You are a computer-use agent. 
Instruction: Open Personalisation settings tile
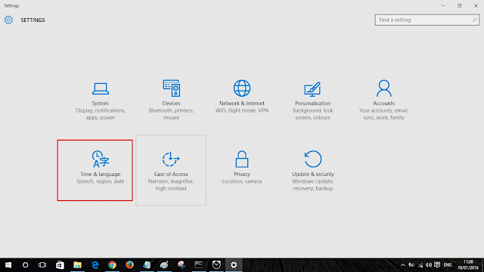[312, 100]
